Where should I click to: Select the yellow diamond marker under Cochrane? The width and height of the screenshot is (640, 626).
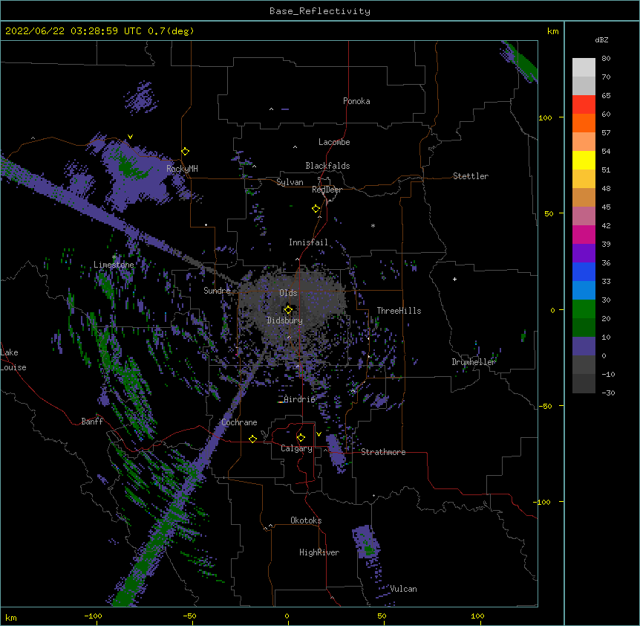click(x=252, y=439)
